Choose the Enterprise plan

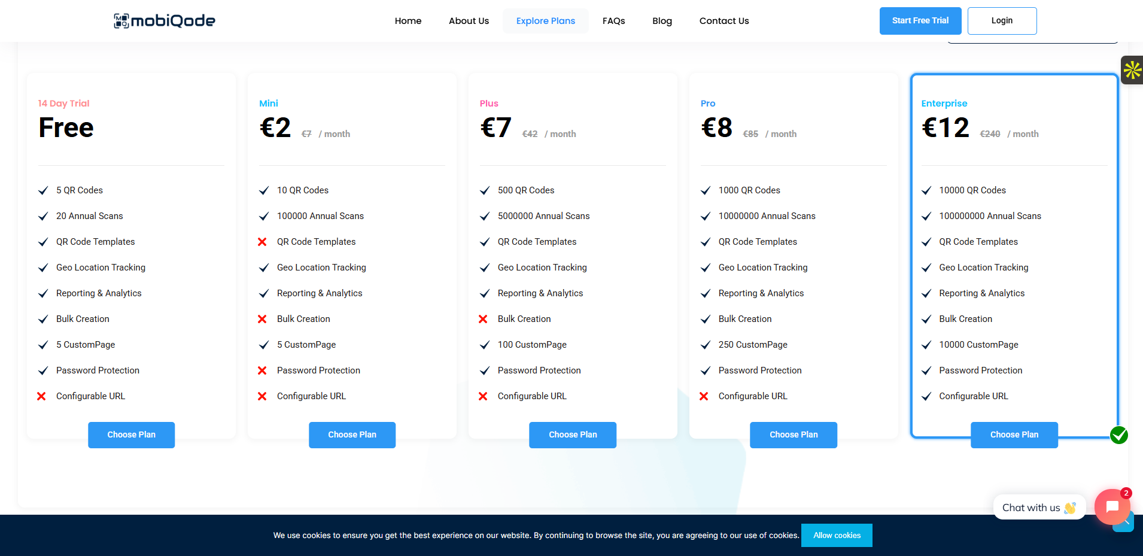(x=1014, y=435)
